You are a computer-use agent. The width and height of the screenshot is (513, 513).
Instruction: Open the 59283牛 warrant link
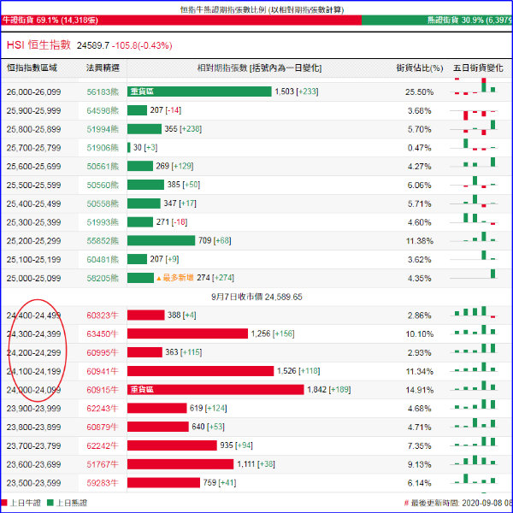pyautogui.click(x=102, y=483)
